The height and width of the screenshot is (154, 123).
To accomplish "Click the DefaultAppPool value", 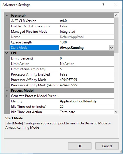I will click(x=86, y=37).
